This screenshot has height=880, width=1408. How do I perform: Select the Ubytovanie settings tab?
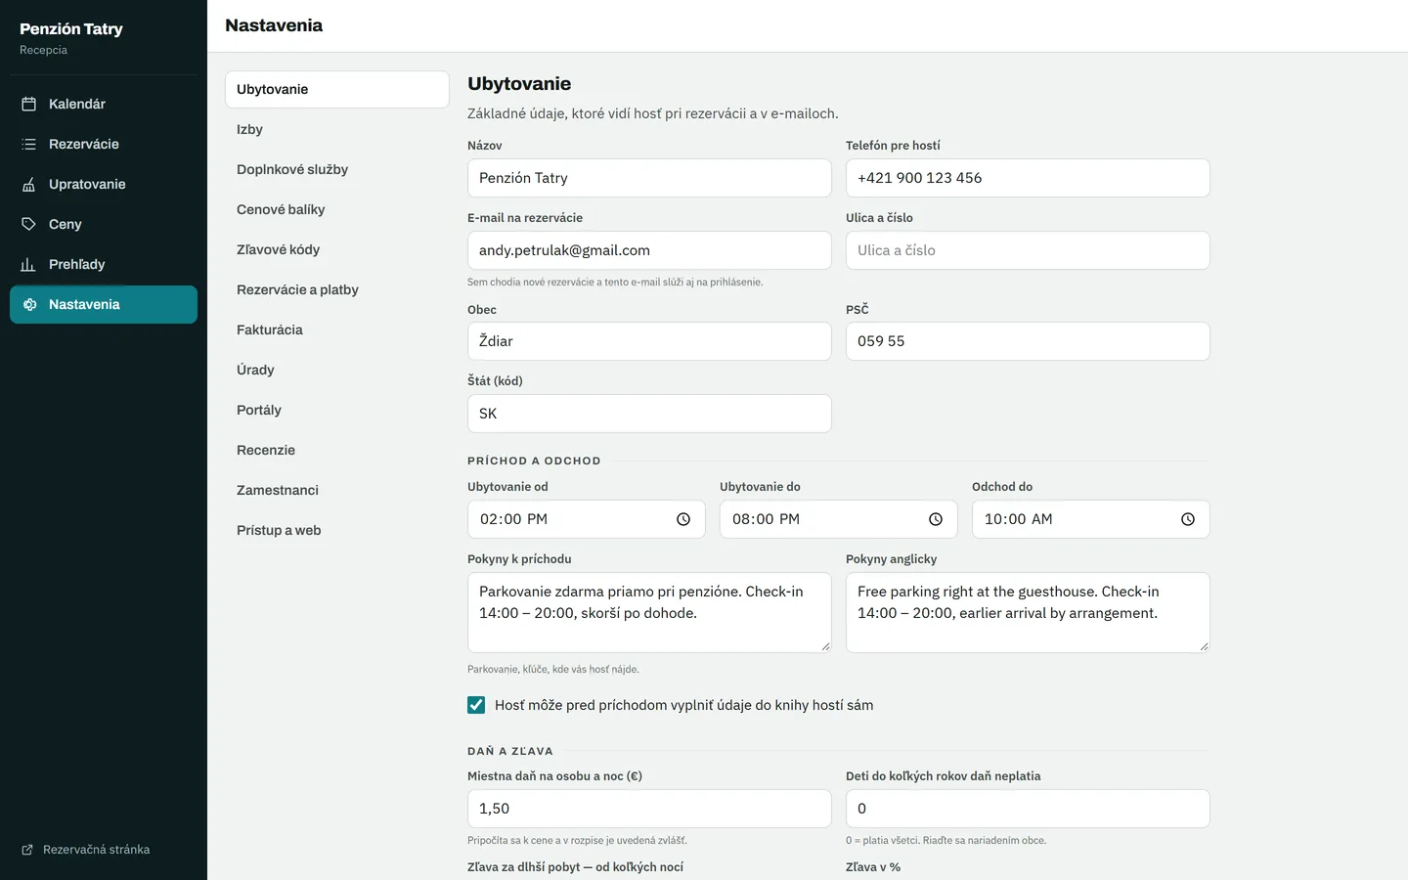(x=337, y=89)
